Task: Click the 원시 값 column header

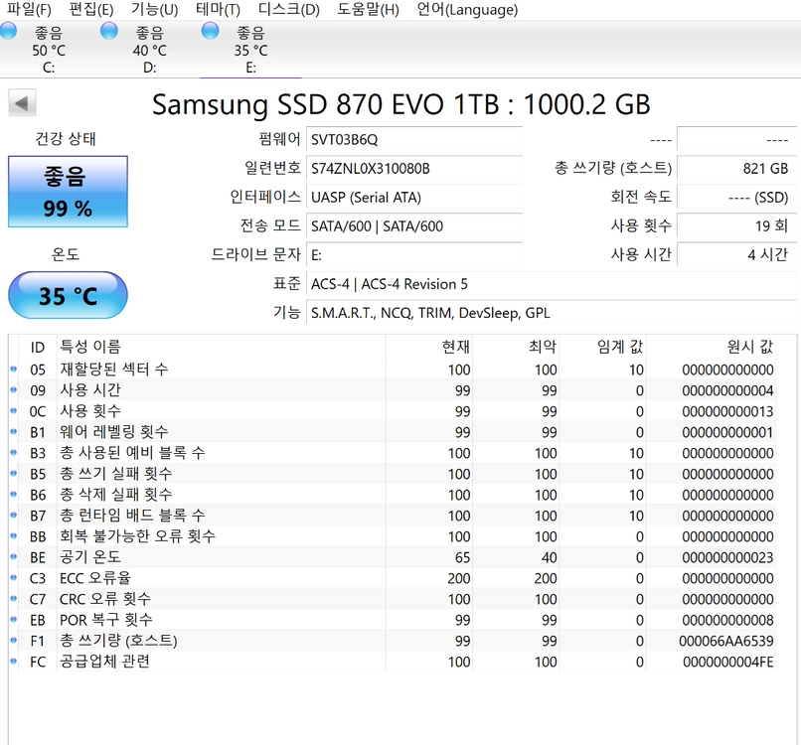Action: [712, 347]
